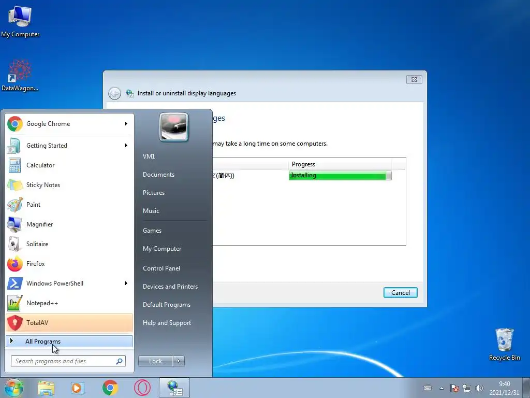Click the Progress column header
This screenshot has height=398, width=530.
click(x=340, y=164)
